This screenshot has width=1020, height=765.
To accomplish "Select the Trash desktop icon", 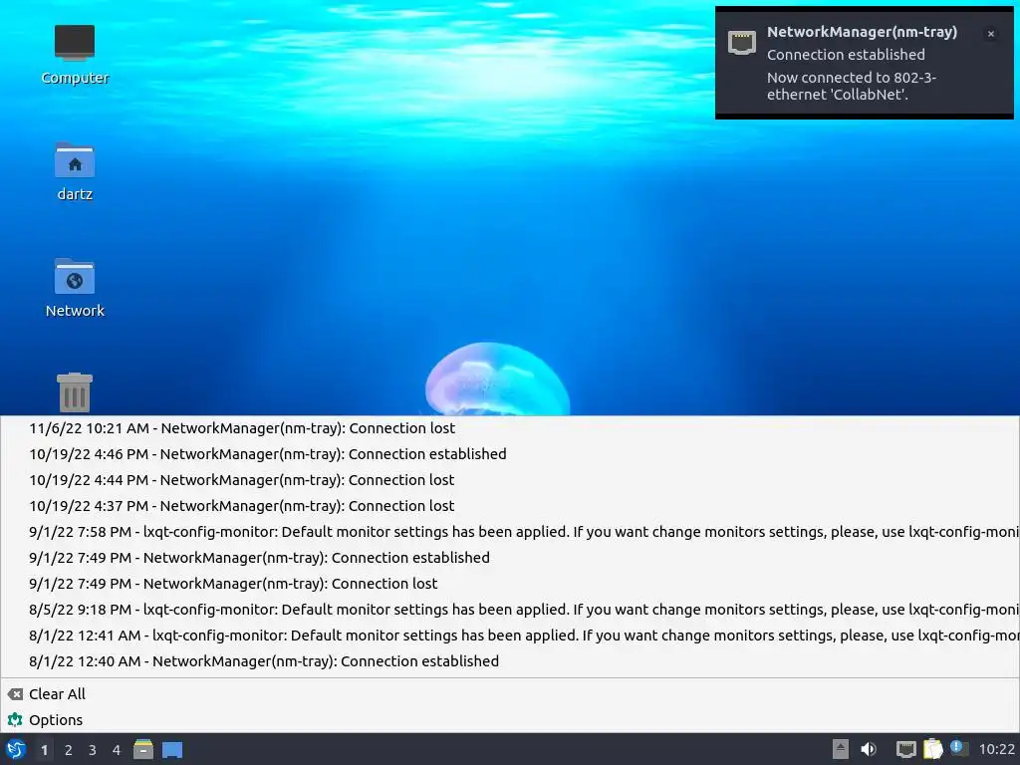I will tap(74, 392).
